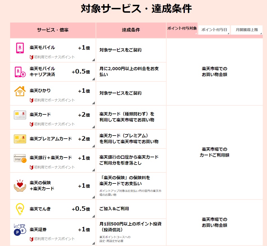
Task: Switch to the 月間獲得上限 tab
Action: 246,30
